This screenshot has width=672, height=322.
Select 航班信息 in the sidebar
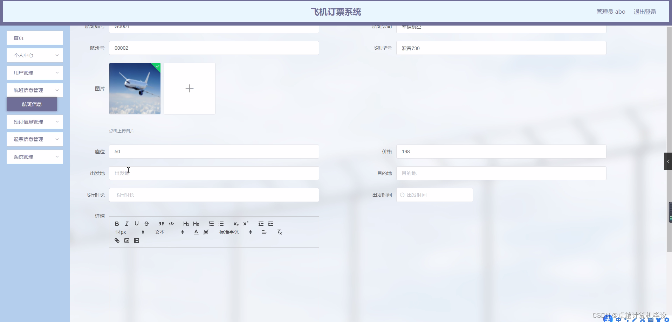click(x=32, y=104)
